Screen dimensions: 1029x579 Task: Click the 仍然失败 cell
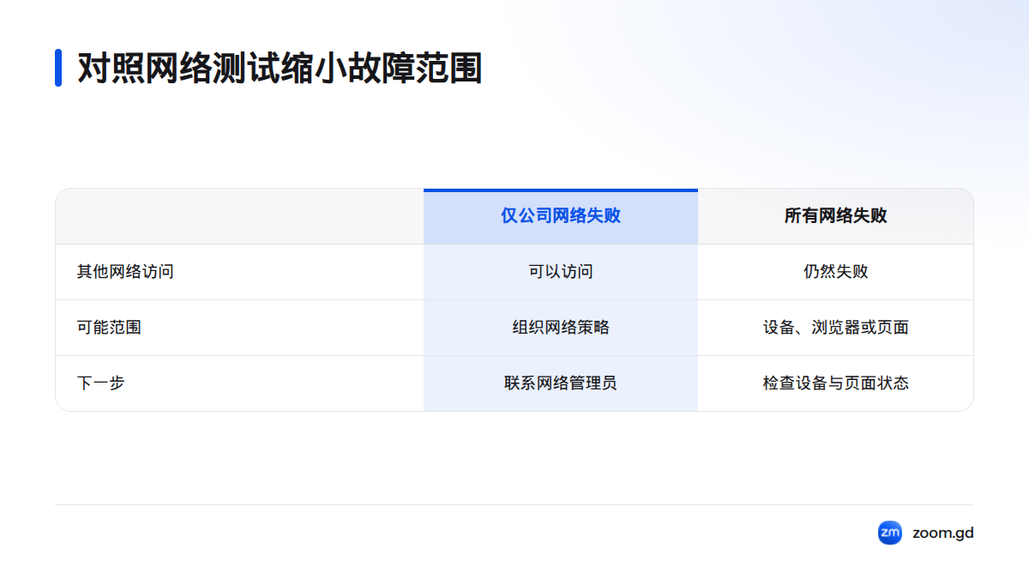point(836,272)
